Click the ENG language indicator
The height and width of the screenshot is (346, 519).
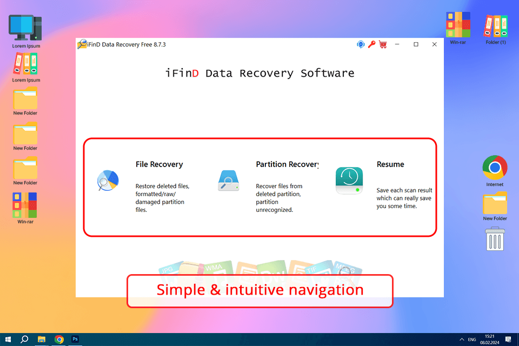coord(472,340)
